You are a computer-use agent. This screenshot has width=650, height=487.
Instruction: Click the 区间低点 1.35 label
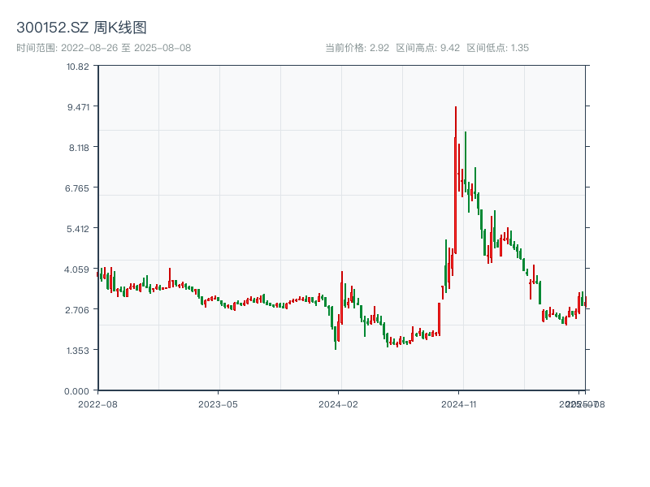(498, 48)
